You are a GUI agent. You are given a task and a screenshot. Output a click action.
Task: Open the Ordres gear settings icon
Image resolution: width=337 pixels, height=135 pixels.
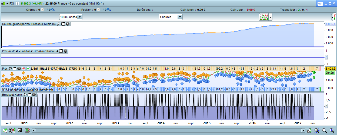(53, 10)
